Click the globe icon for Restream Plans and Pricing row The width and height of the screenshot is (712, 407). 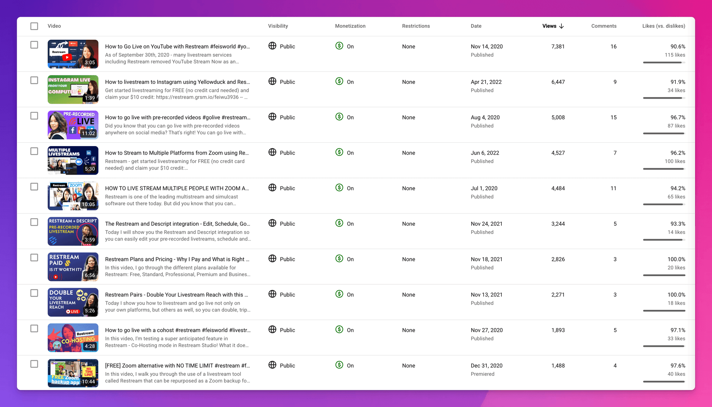[272, 258]
